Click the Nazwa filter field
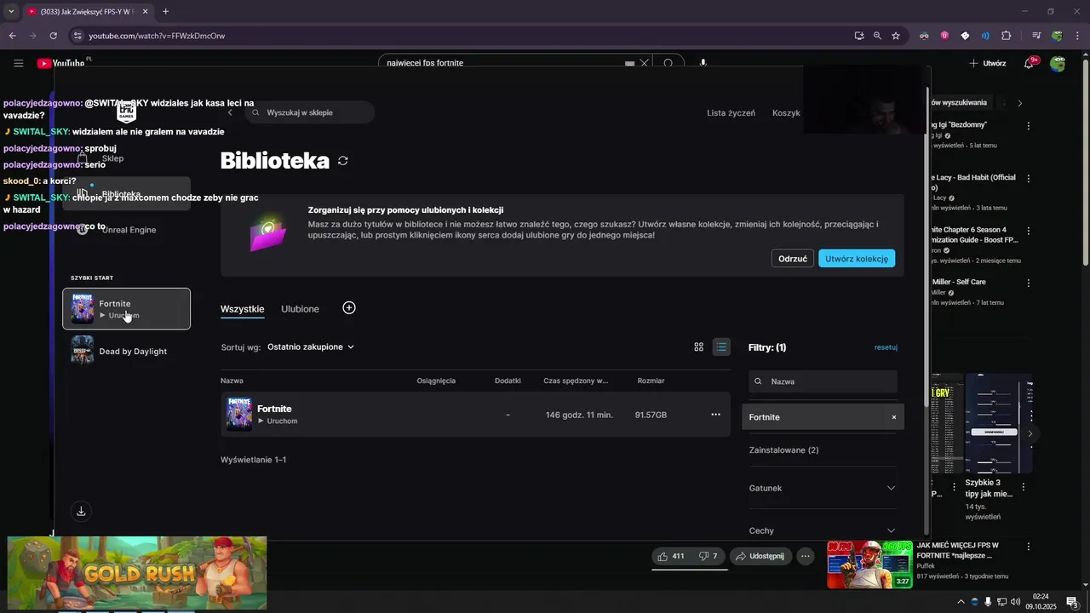The width and height of the screenshot is (1090, 613). [x=823, y=381]
